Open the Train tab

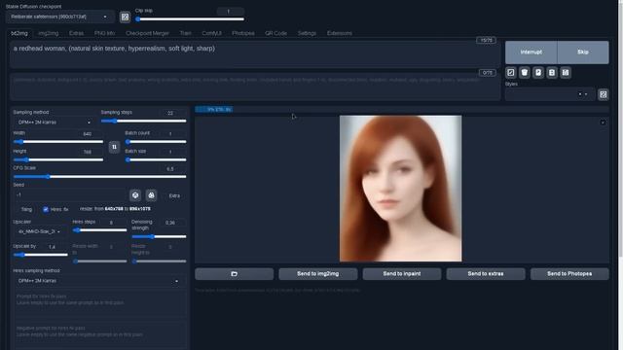click(186, 33)
